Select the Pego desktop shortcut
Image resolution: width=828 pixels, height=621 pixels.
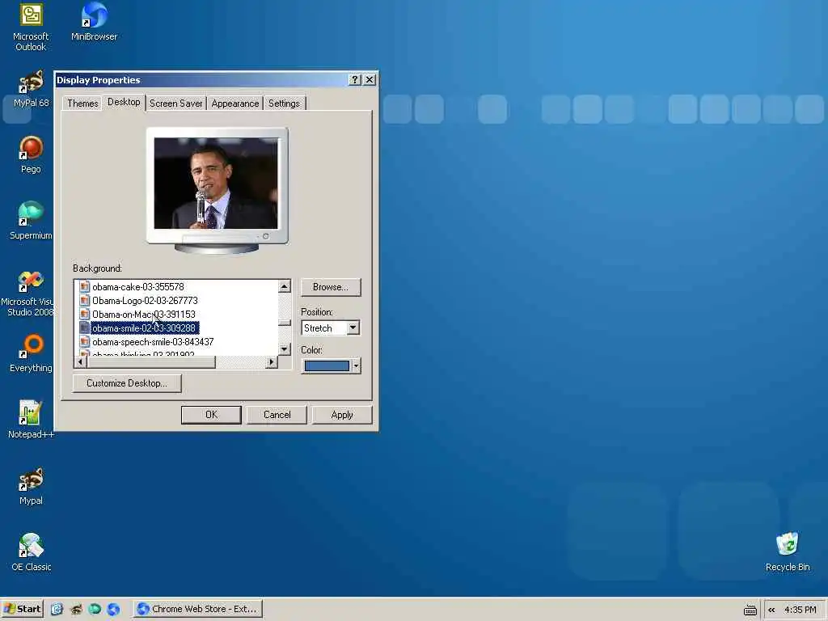coord(31,154)
